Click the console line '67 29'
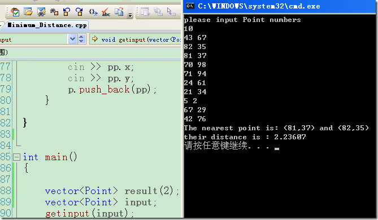The width and height of the screenshot is (378, 220). pyautogui.click(x=195, y=110)
